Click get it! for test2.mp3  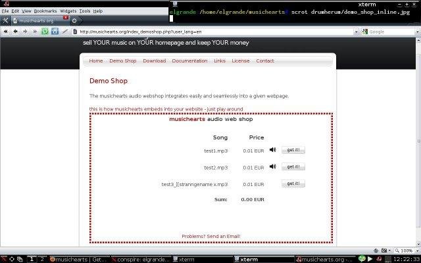pyautogui.click(x=293, y=166)
